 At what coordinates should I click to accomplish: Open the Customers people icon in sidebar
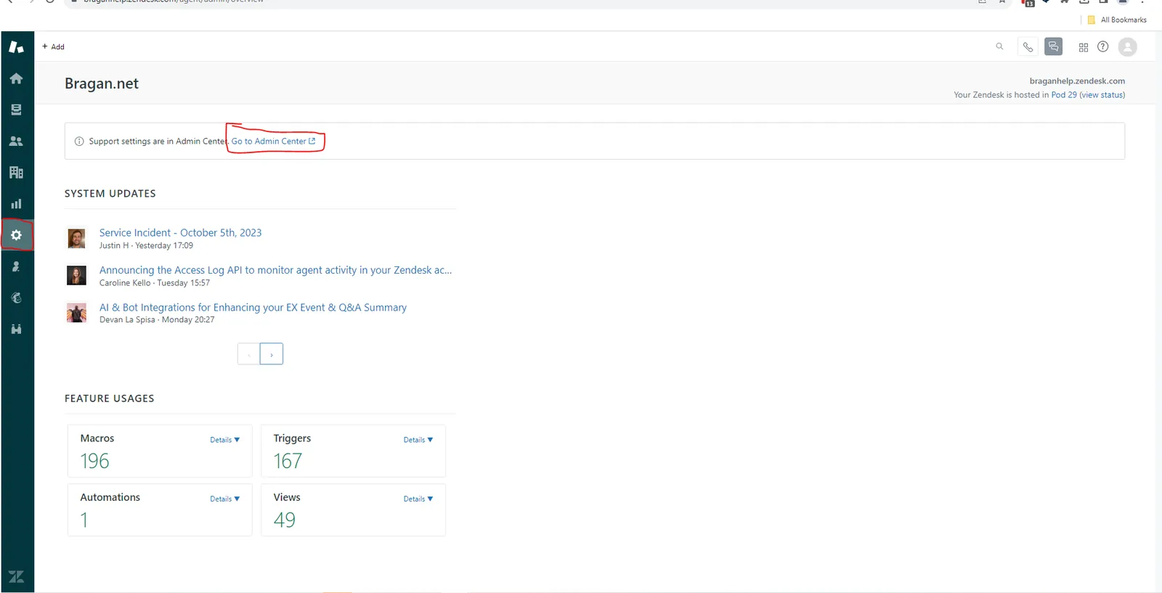16,141
